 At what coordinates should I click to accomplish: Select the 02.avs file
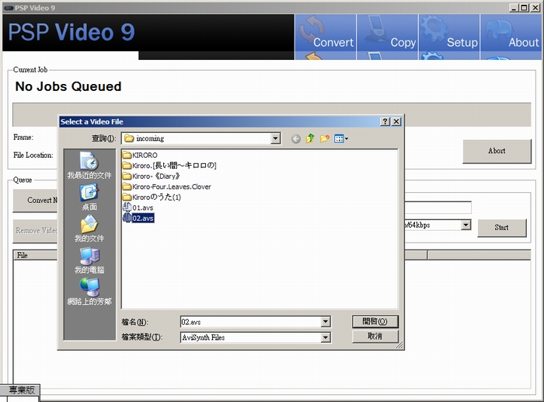[x=138, y=218]
